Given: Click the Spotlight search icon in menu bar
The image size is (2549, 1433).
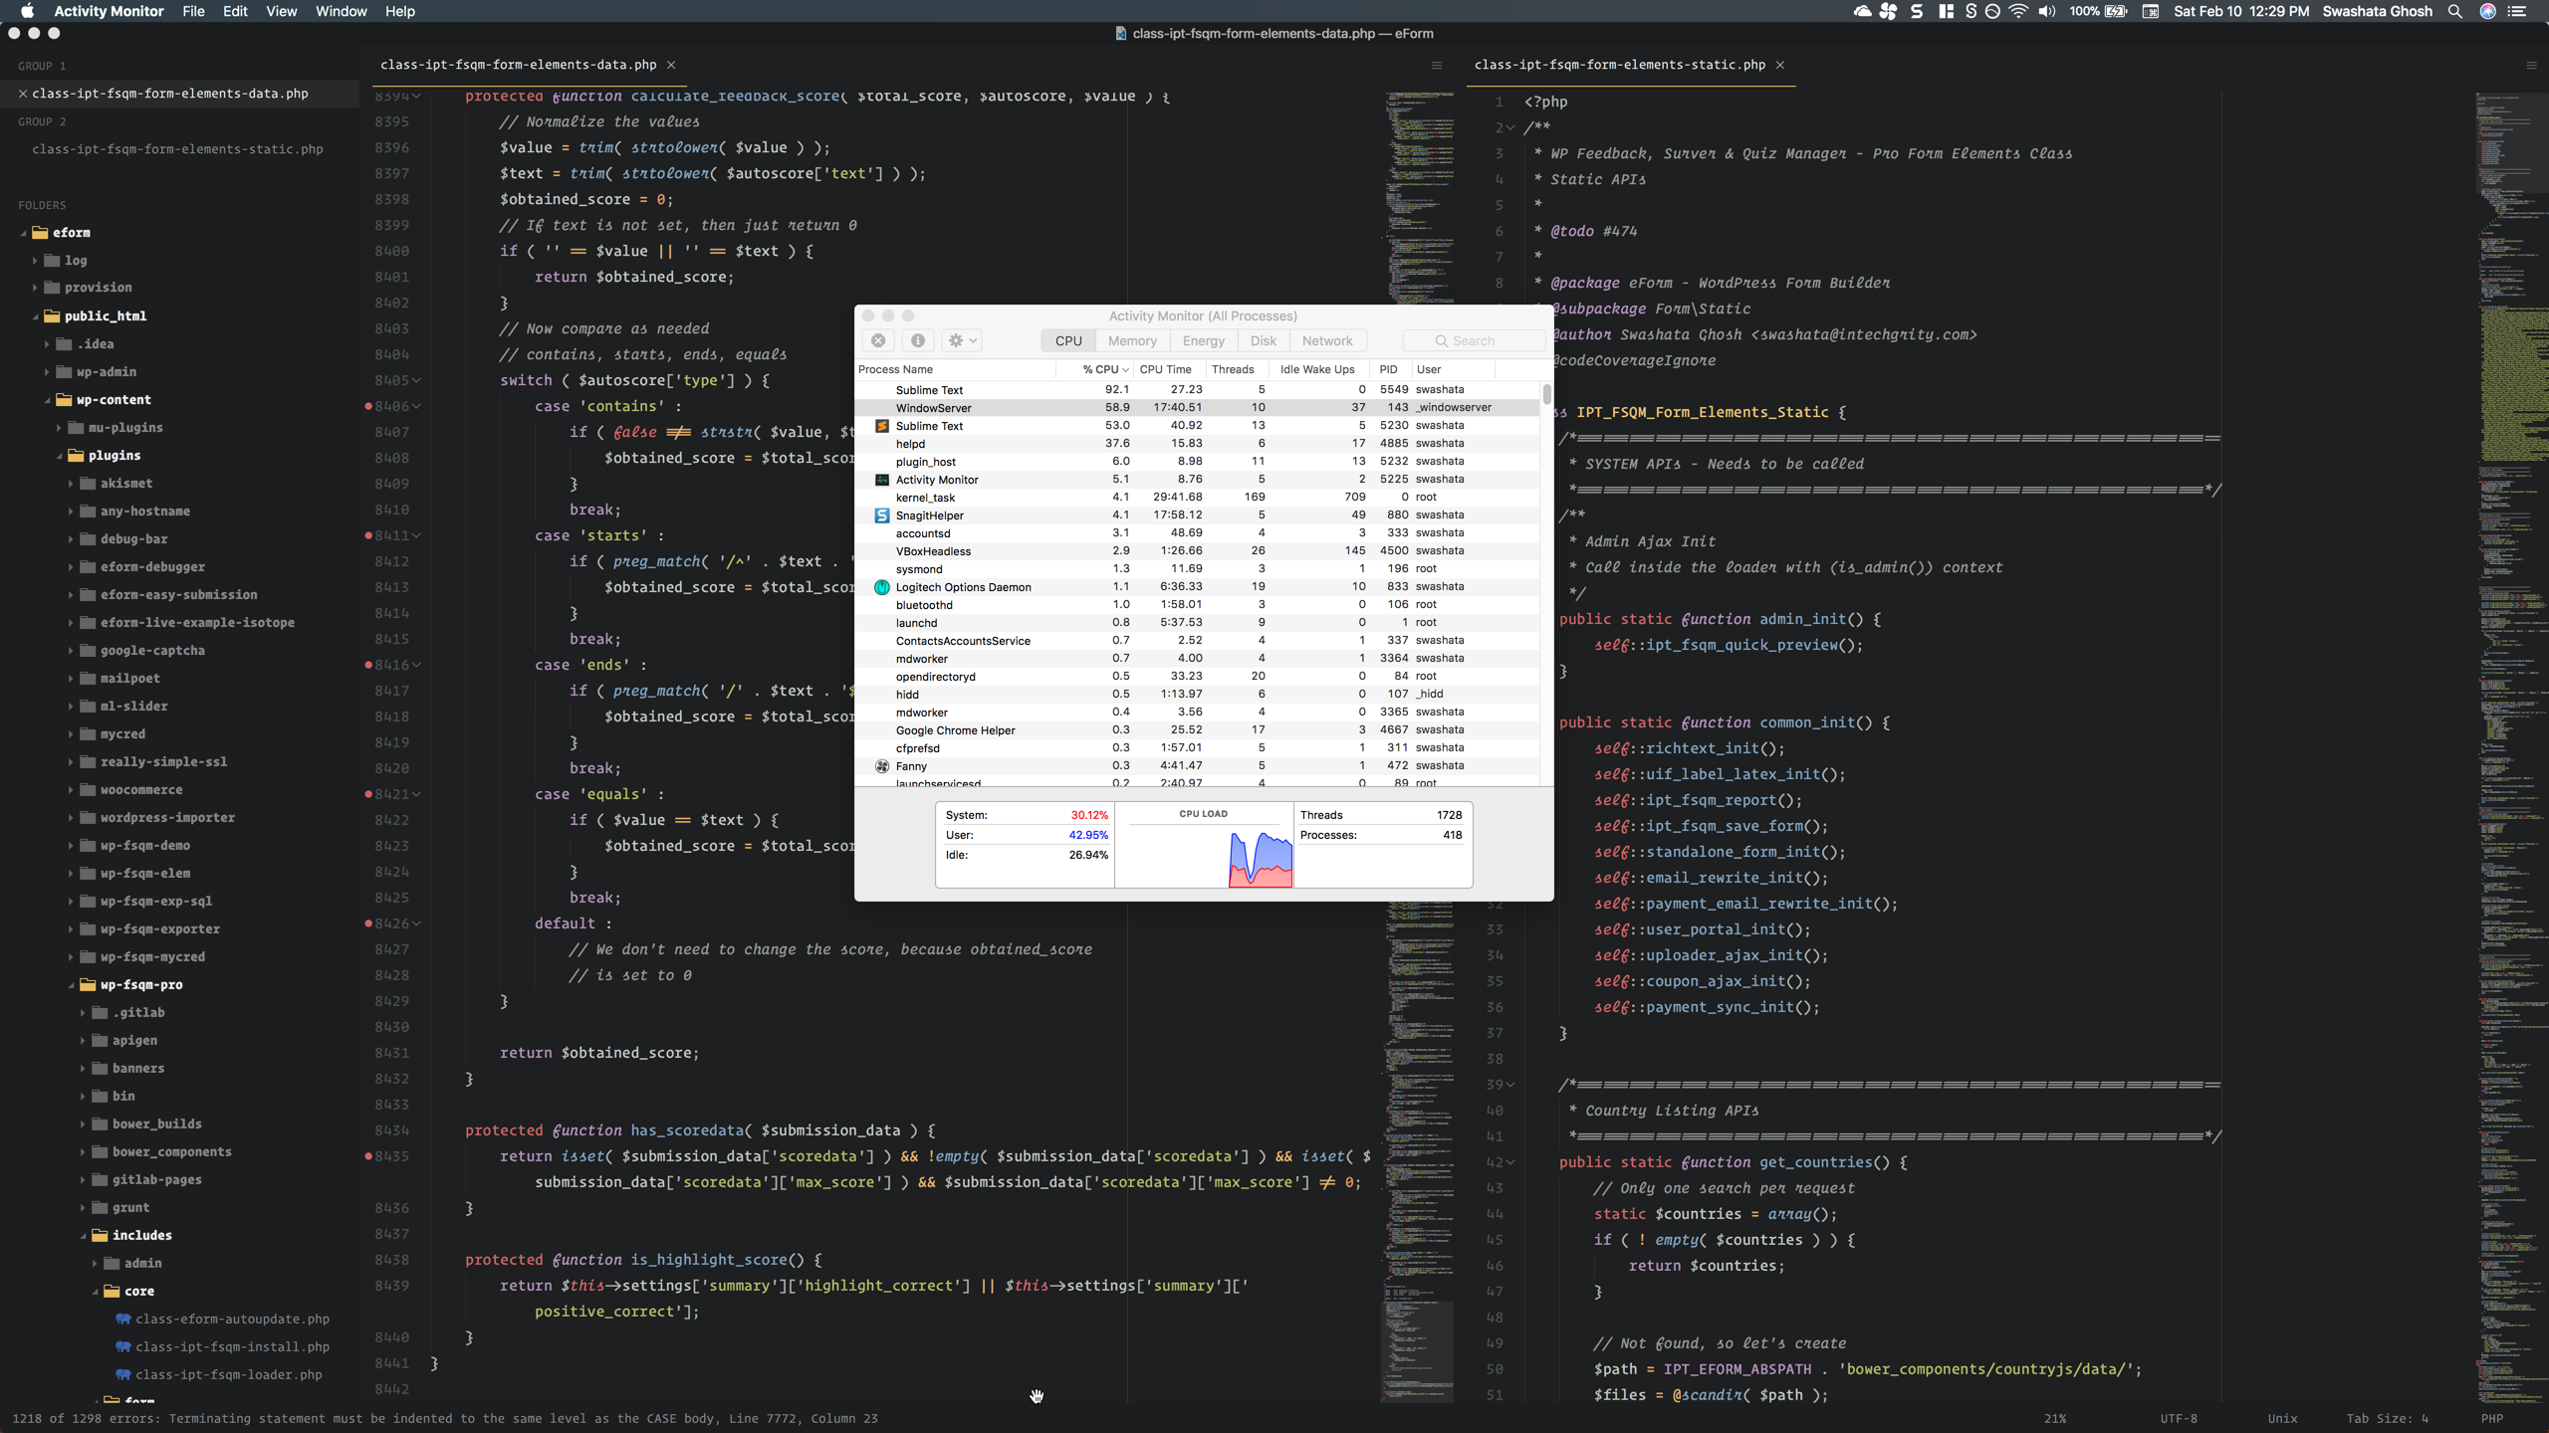Looking at the screenshot, I should tap(2454, 11).
